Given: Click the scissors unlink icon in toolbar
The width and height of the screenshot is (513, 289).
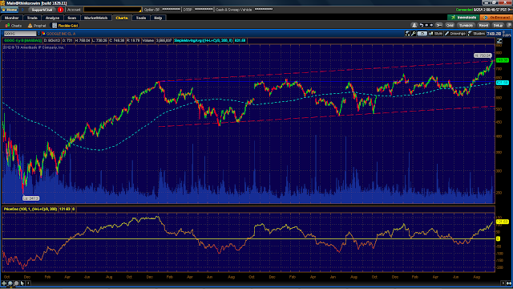Looking at the screenshot, I should point(438,25).
